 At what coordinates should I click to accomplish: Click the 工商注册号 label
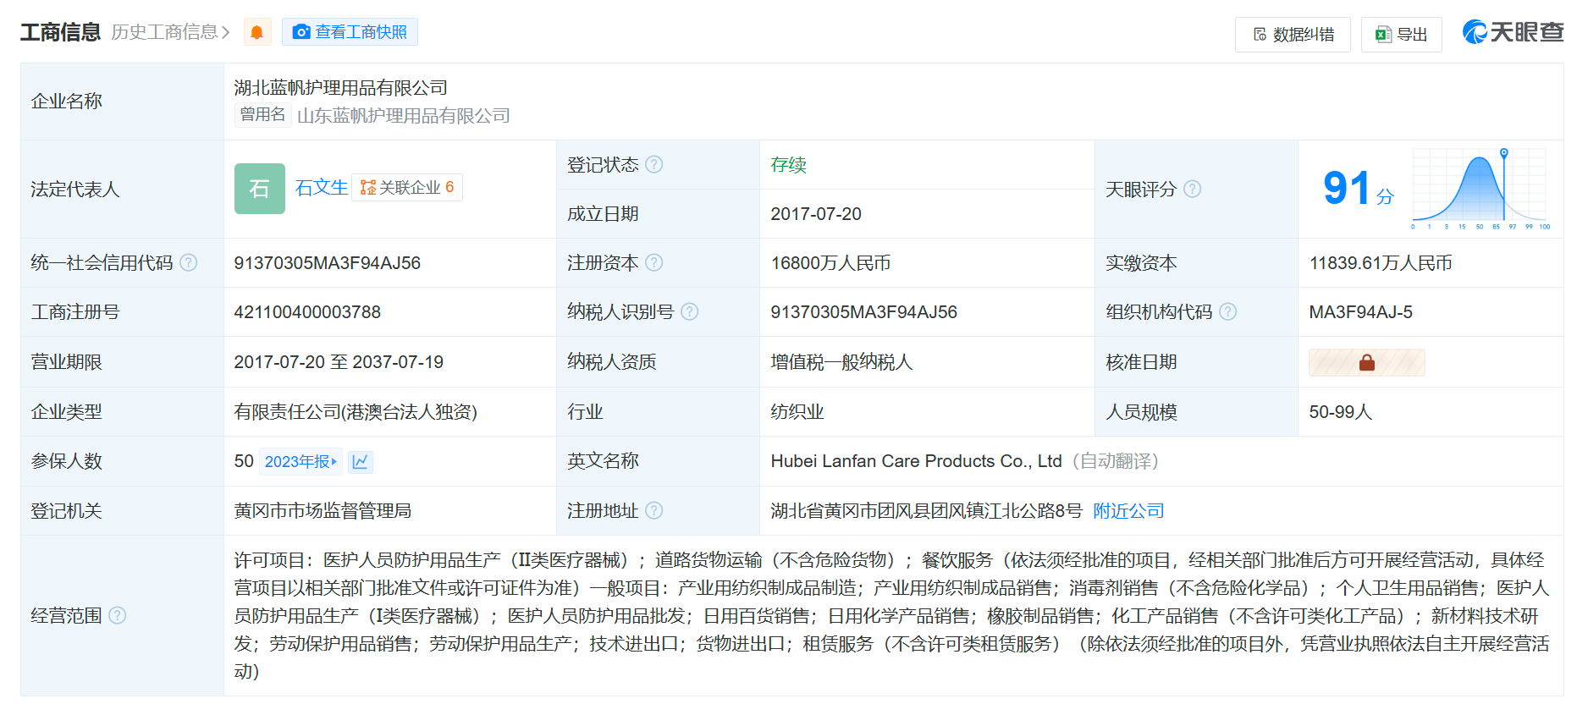point(75,312)
